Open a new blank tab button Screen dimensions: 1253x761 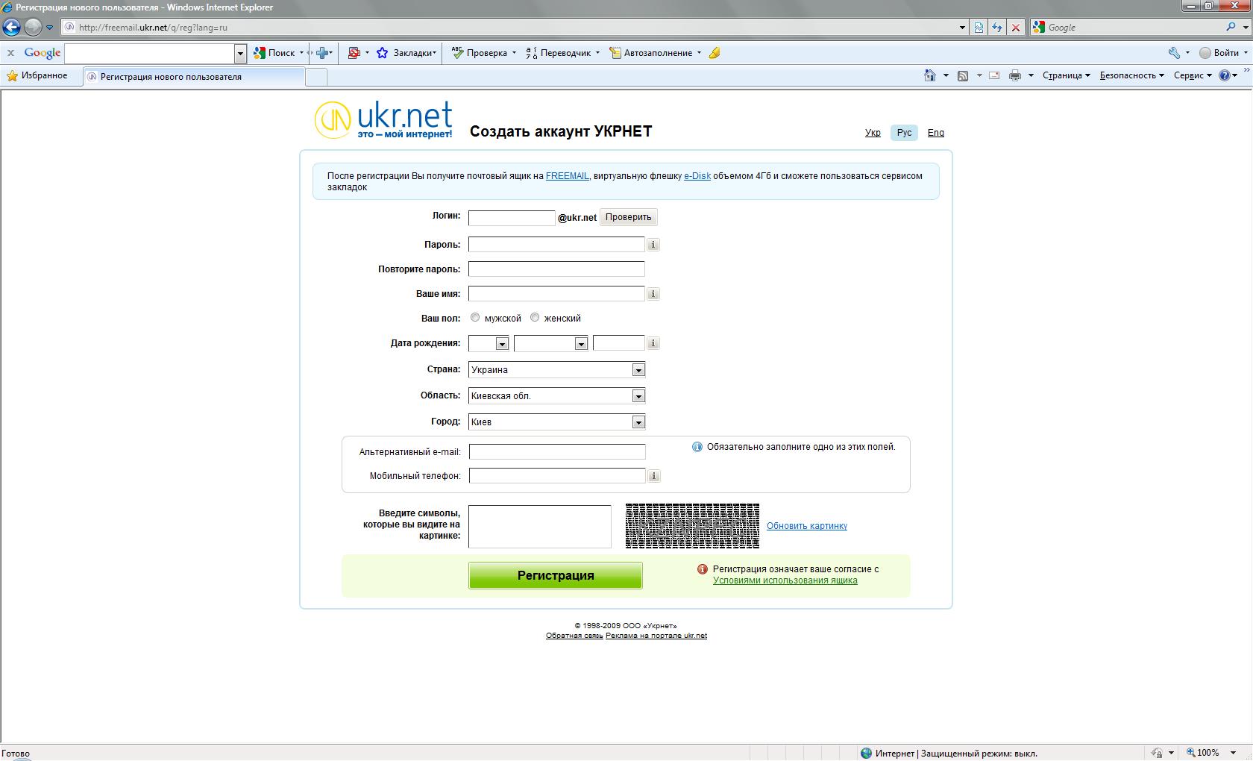click(316, 77)
